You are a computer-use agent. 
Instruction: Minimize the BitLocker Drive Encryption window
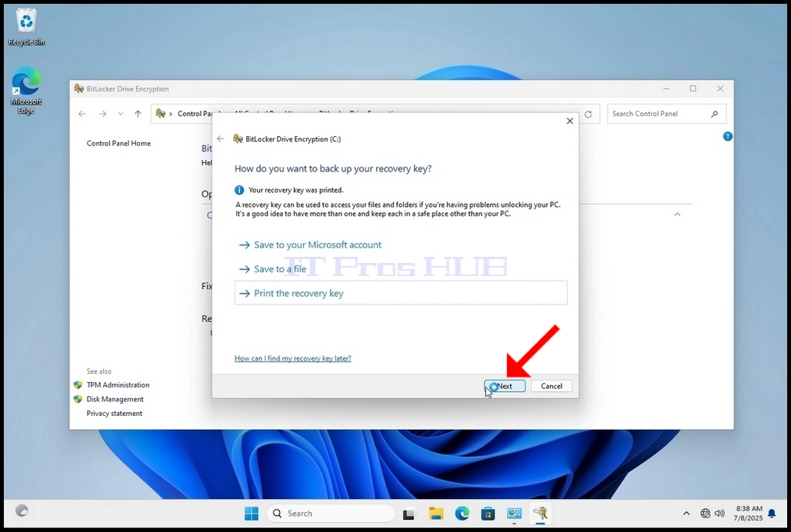click(666, 88)
